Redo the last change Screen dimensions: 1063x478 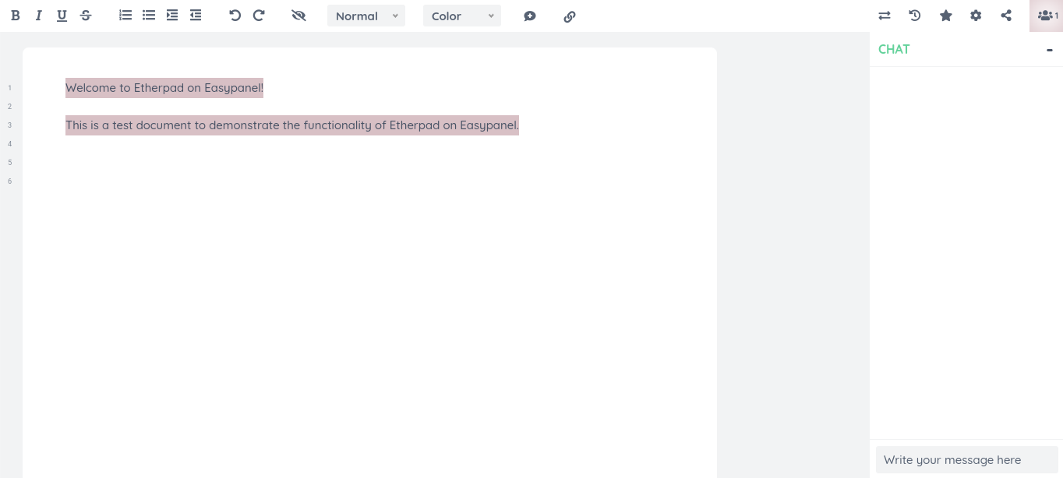tap(259, 16)
